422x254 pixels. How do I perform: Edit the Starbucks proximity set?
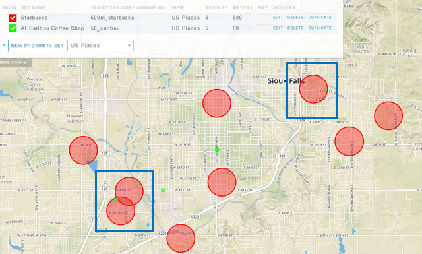pyautogui.click(x=278, y=18)
